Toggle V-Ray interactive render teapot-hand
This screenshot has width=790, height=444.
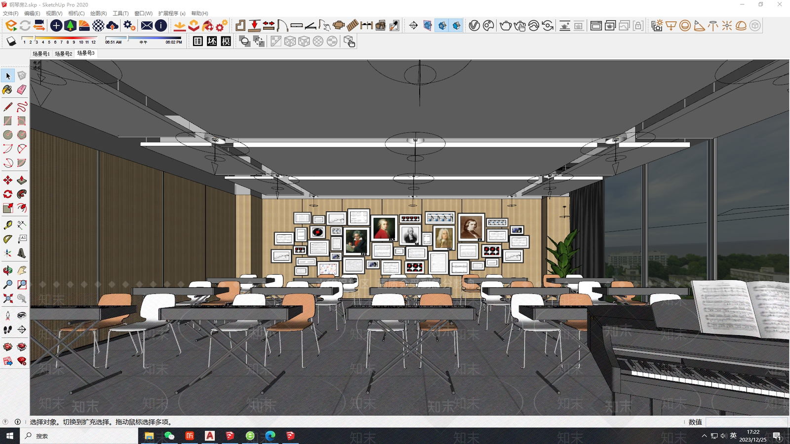[519, 25]
